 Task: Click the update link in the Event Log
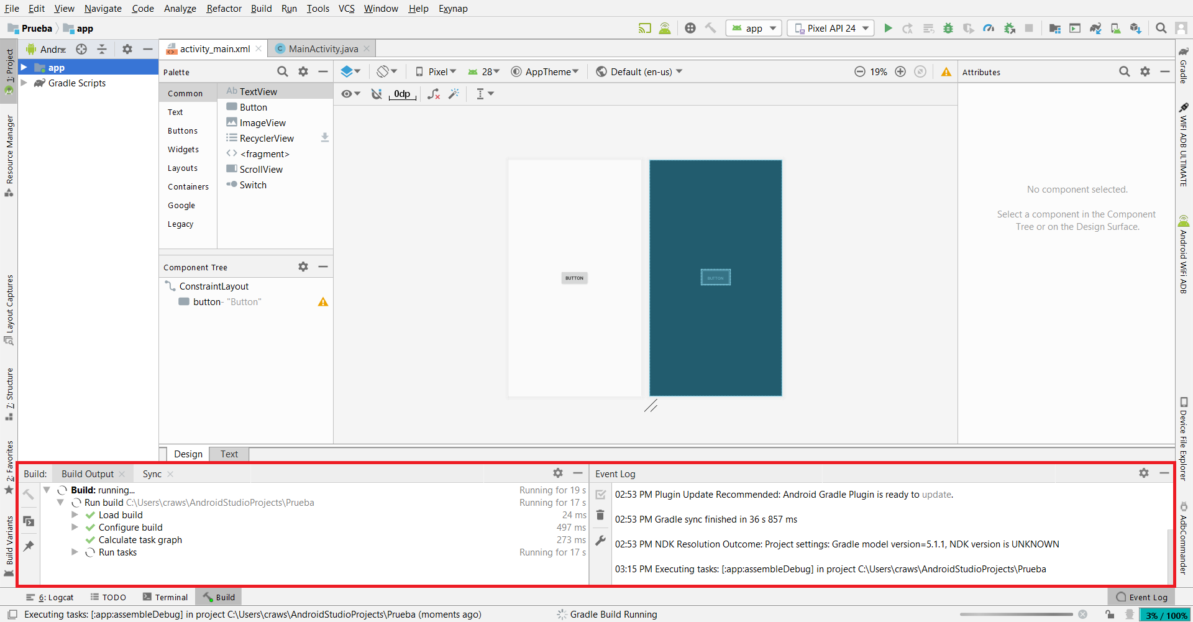coord(936,495)
